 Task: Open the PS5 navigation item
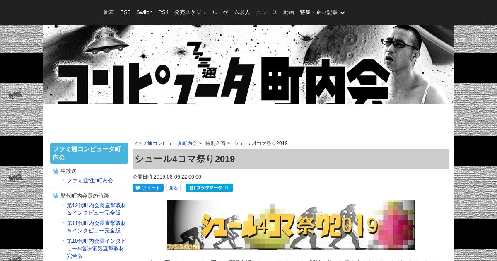(x=125, y=12)
